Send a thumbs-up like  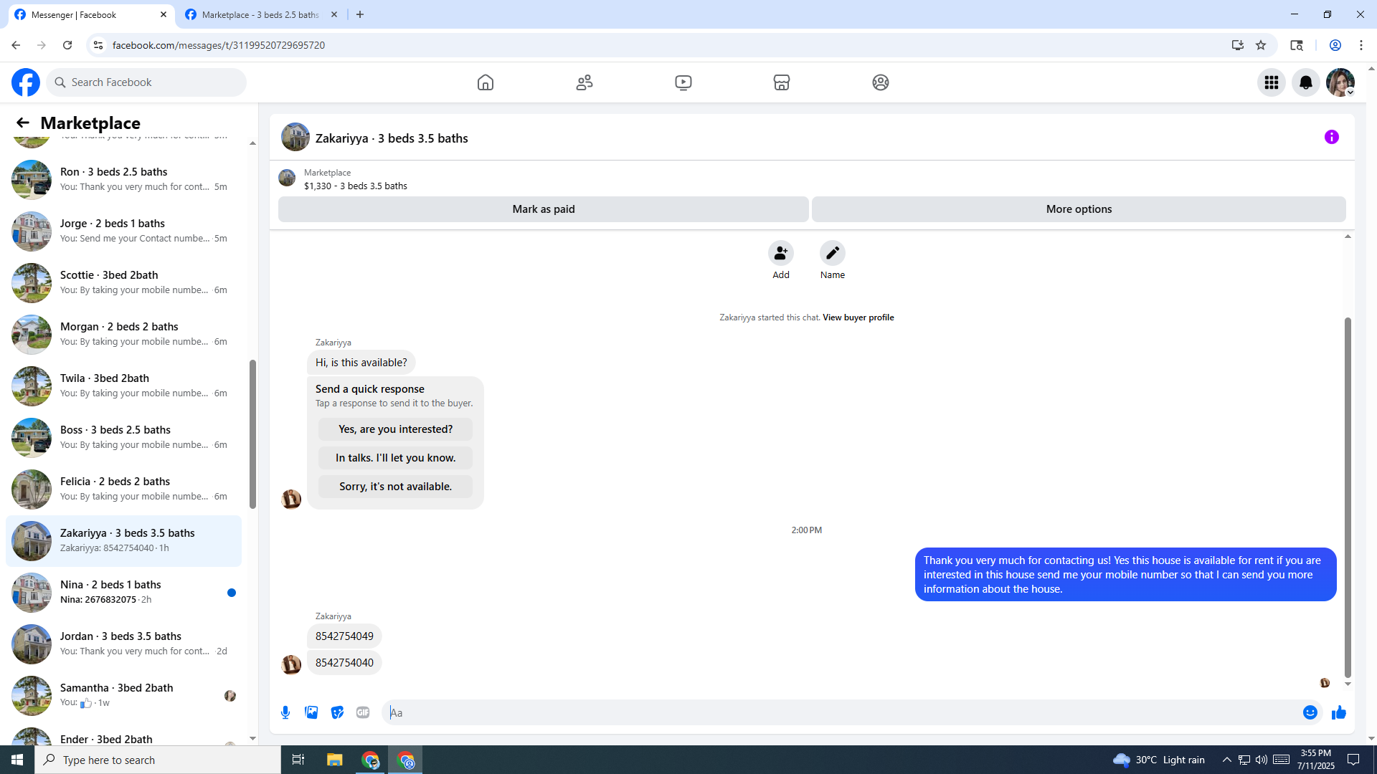tap(1339, 712)
